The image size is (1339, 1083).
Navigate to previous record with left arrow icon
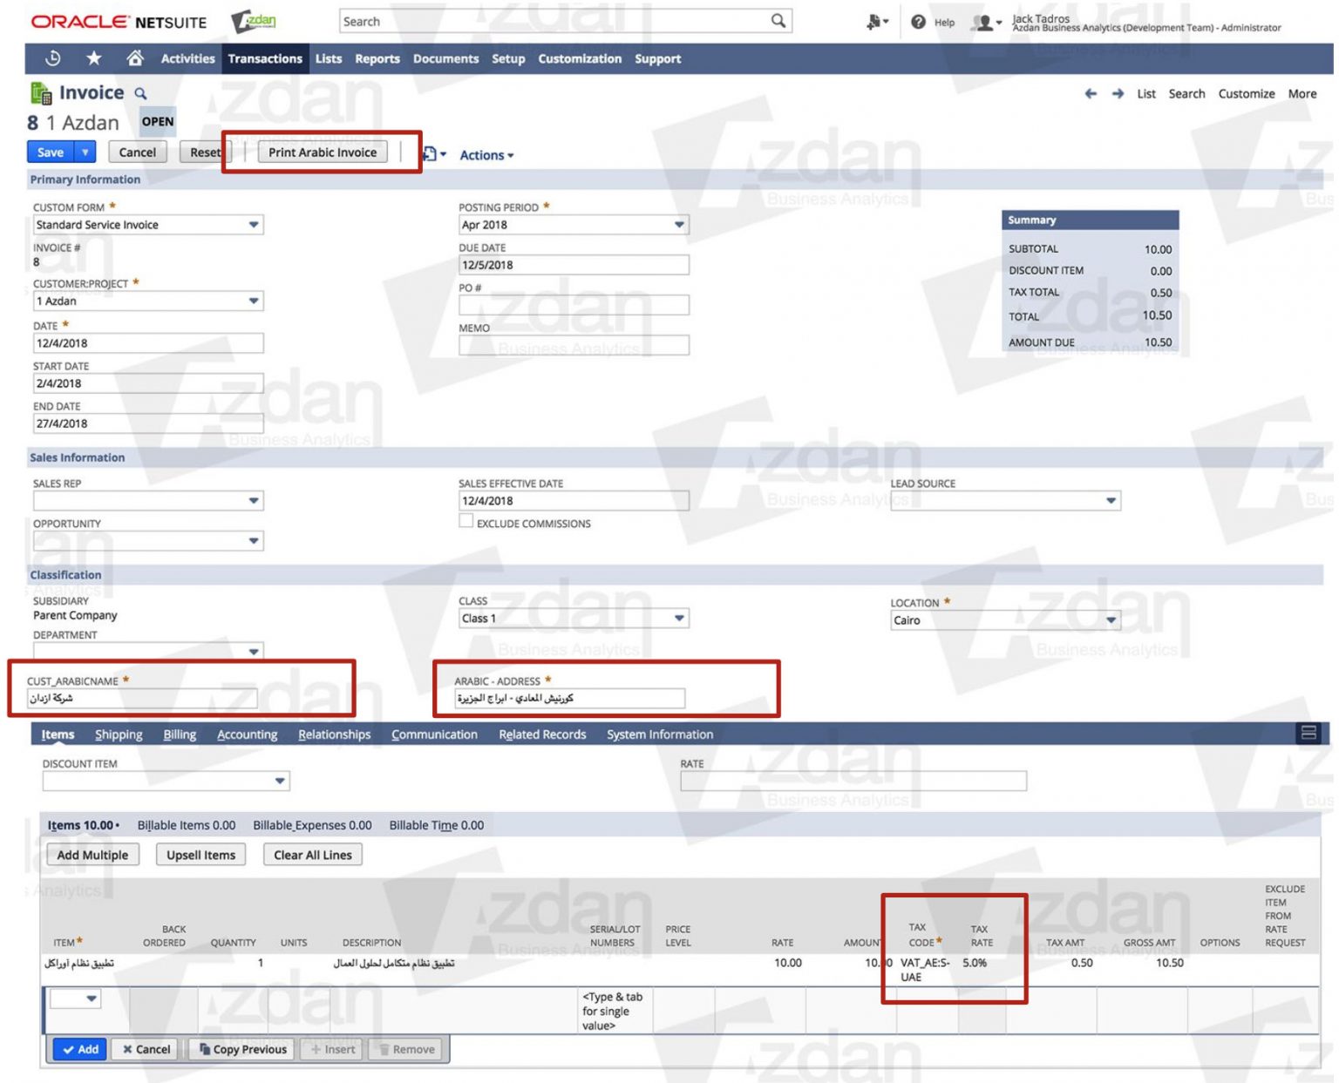tap(1091, 94)
